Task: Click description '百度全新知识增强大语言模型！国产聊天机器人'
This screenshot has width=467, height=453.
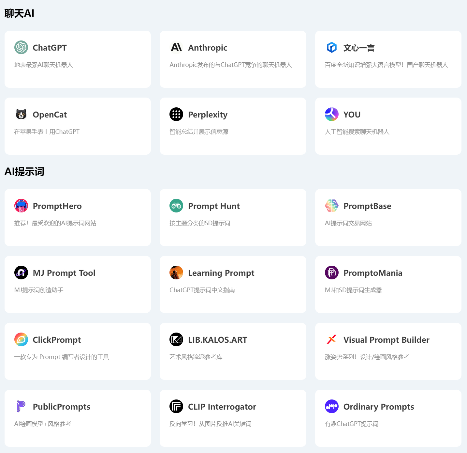Action: pos(387,65)
